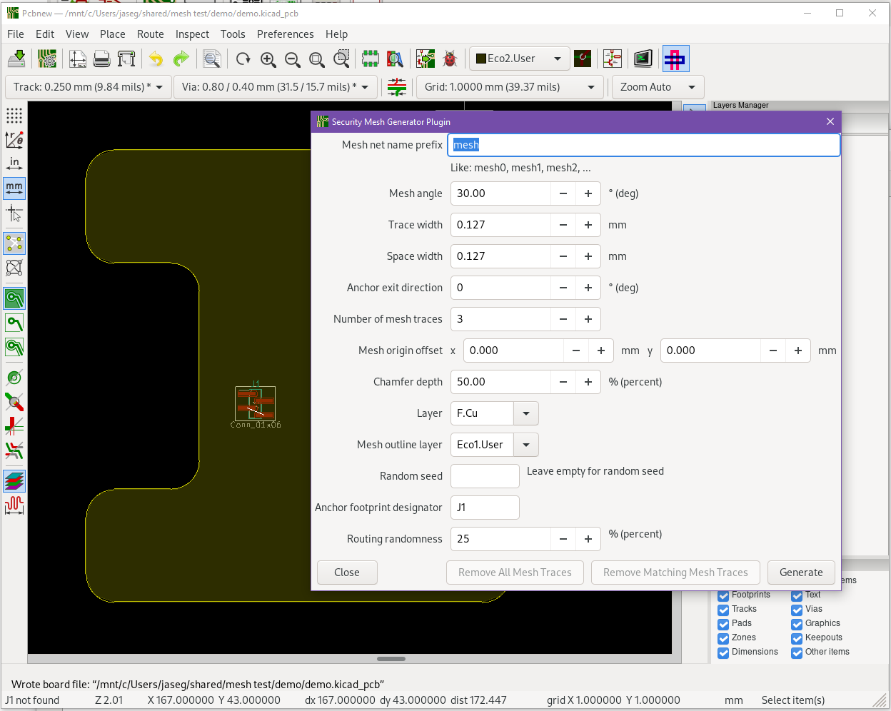Screen dimensions: 891x711
Task: Click the Random seed input field
Action: 485,476
